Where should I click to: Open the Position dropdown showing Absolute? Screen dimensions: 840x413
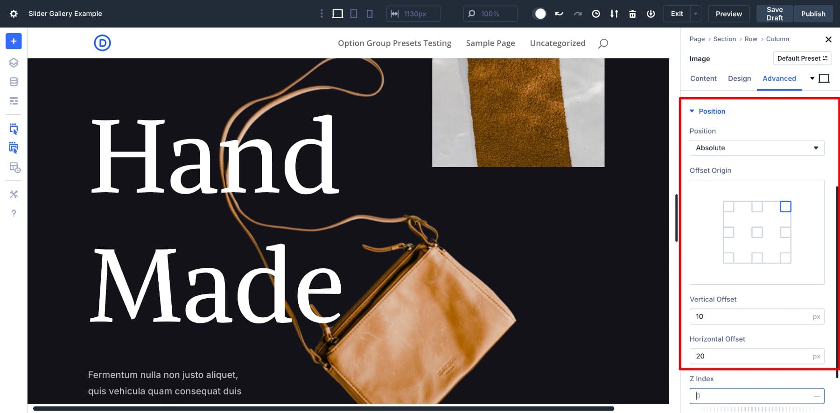[x=757, y=148]
